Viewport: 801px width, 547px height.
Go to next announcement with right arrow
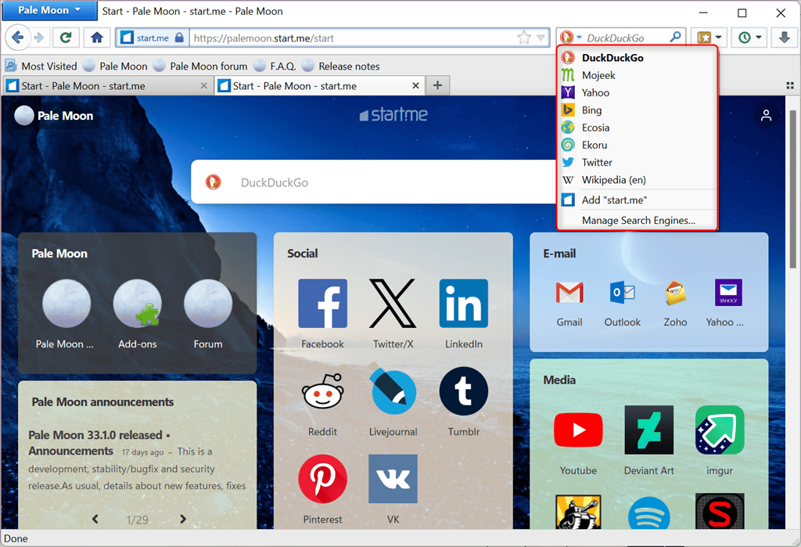183,520
